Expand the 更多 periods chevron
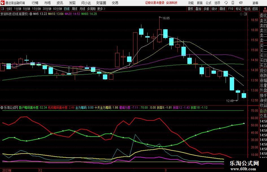The height and width of the screenshot is (172, 267). 101,9
